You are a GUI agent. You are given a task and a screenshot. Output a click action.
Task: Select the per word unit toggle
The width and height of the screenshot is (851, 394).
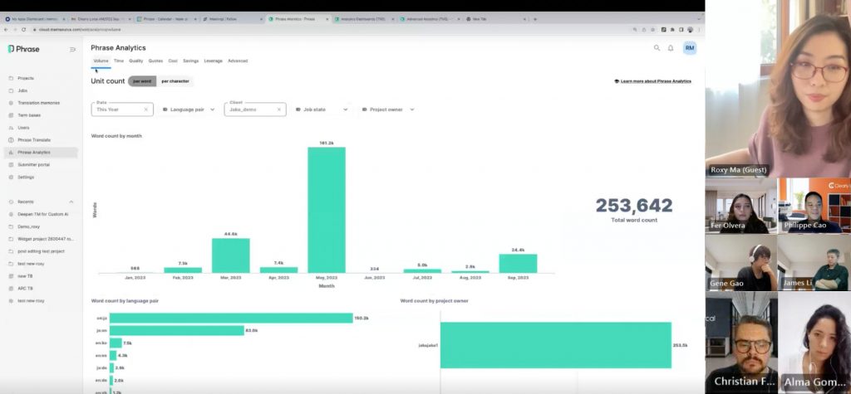coord(142,81)
